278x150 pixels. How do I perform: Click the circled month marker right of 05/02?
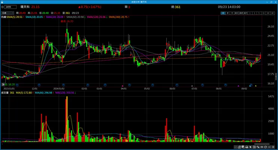(153, 85)
